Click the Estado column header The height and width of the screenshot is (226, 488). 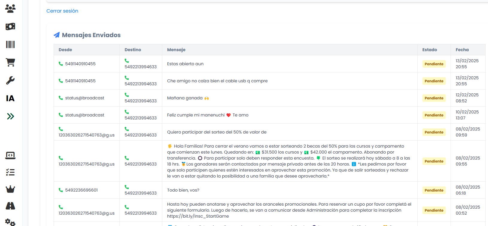pos(429,50)
